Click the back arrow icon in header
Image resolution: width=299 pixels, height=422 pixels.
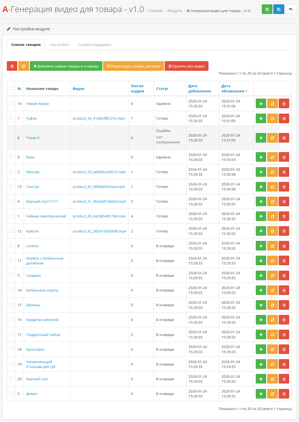pos(291,9)
